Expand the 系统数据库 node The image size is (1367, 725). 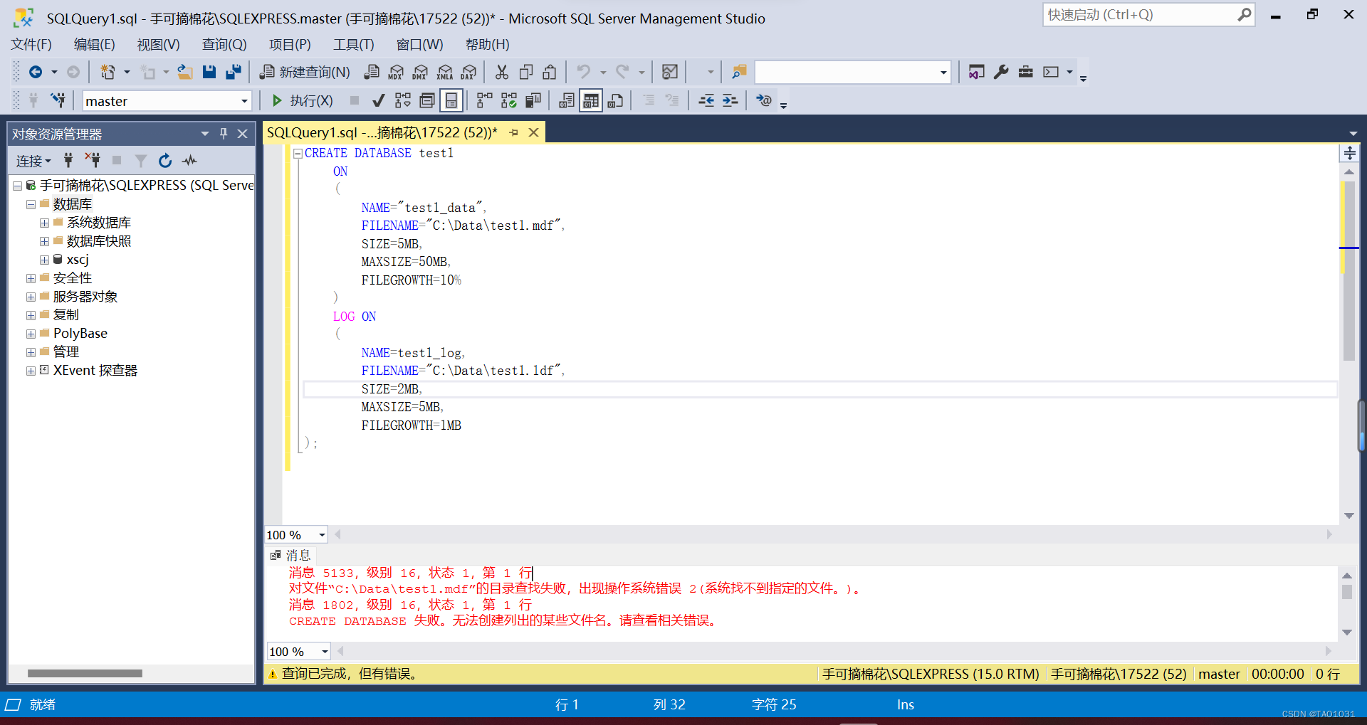44,223
